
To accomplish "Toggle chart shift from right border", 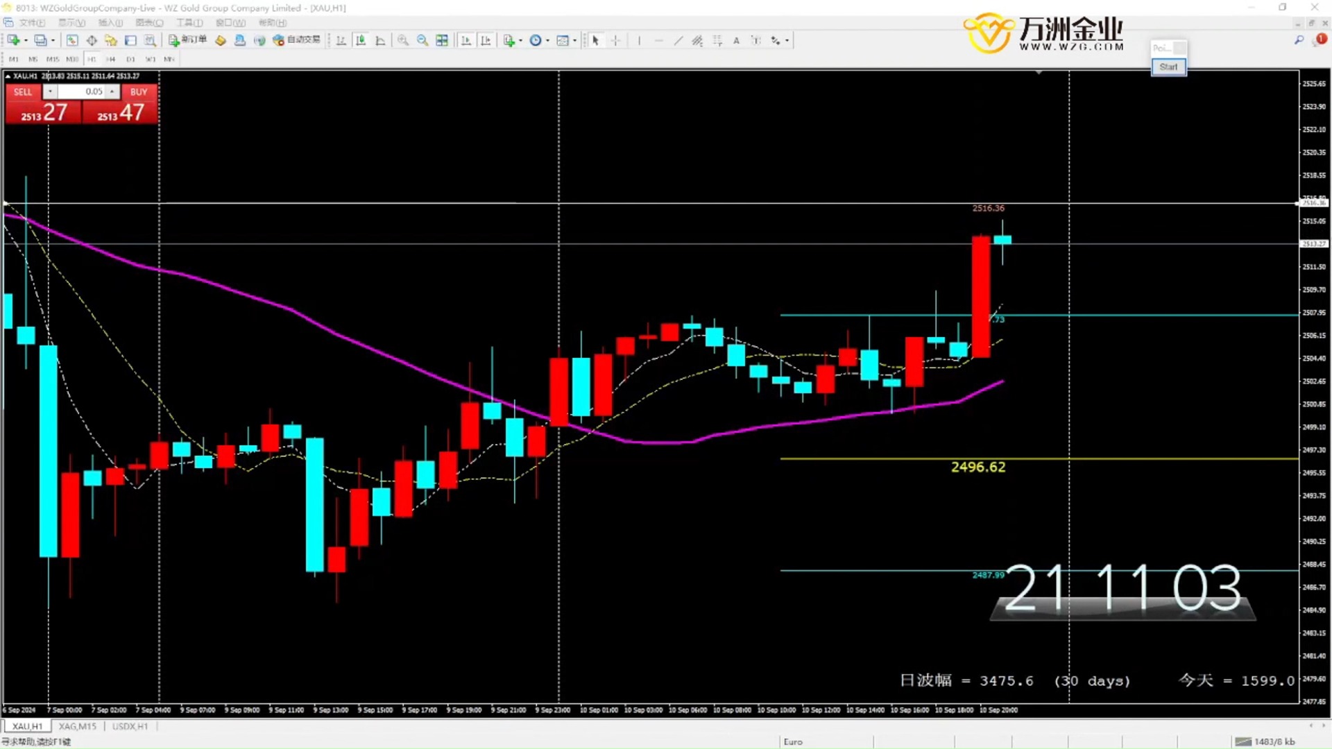I will tap(486, 40).
